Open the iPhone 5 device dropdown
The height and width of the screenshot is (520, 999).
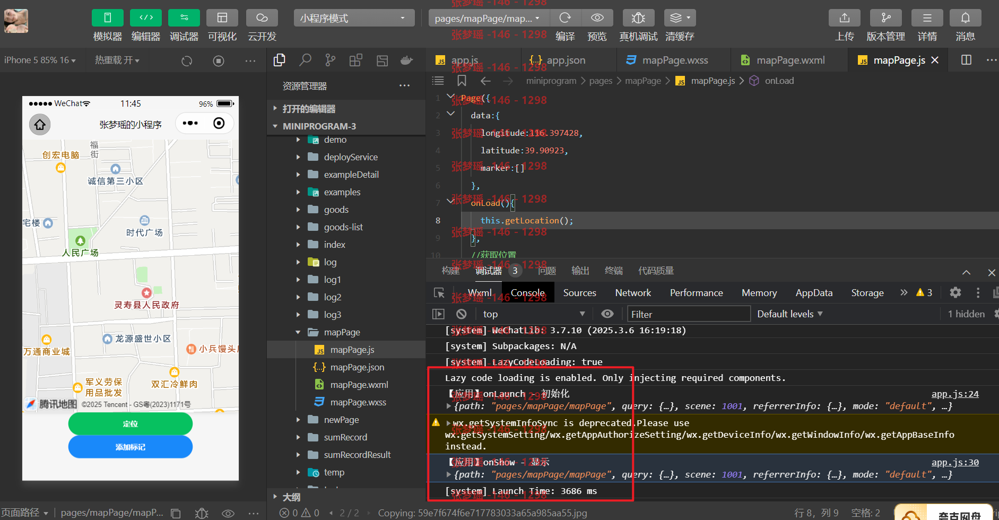pyautogui.click(x=40, y=60)
